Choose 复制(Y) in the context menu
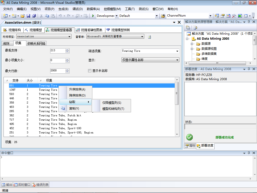 click(x=74, y=109)
